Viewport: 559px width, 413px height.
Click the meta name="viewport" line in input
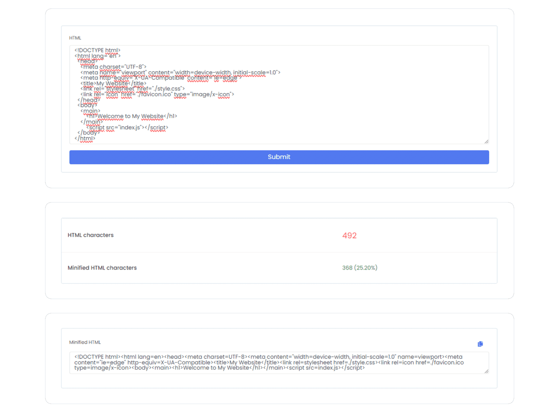click(181, 72)
